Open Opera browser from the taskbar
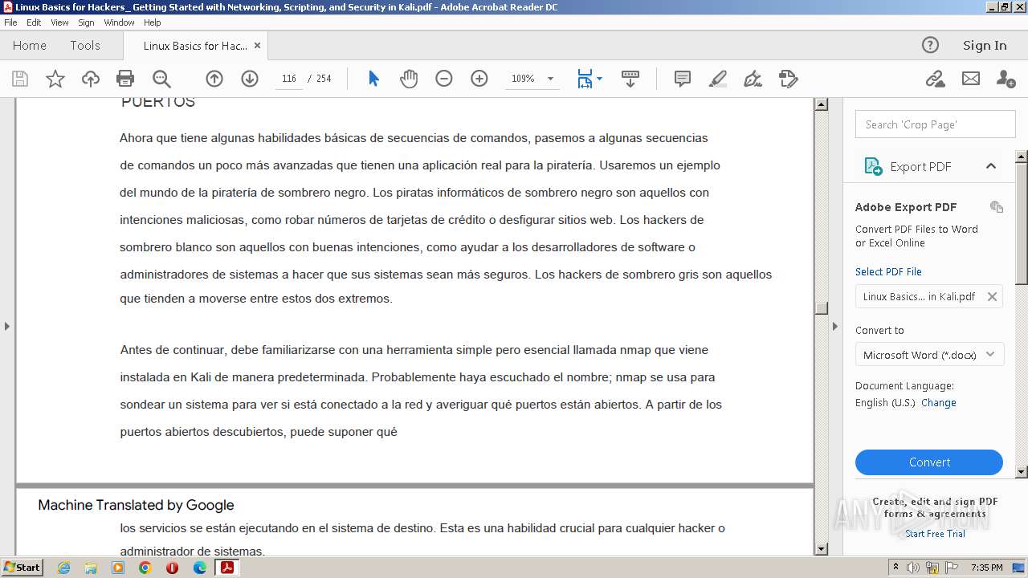Screen dimensions: 1028x578 point(172,568)
